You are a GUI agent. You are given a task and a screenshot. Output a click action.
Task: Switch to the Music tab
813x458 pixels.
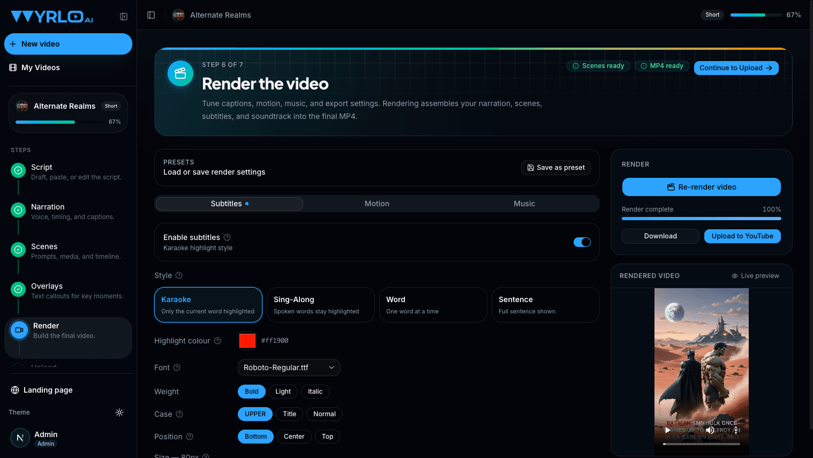(x=524, y=204)
